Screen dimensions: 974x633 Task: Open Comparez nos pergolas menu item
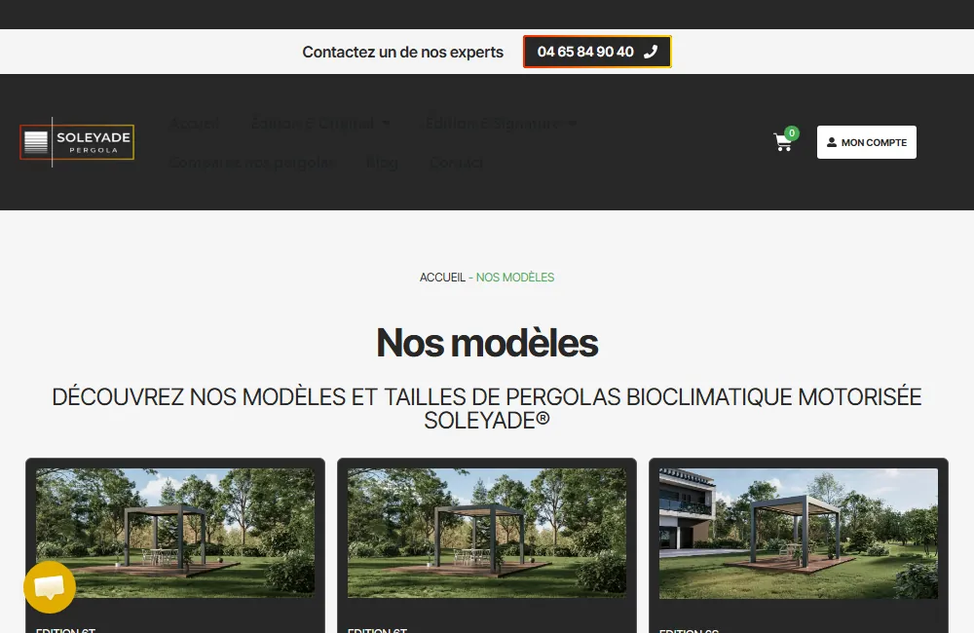coord(252,163)
